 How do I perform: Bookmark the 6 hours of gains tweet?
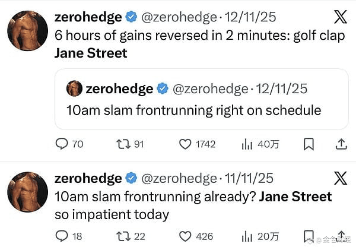point(309,144)
